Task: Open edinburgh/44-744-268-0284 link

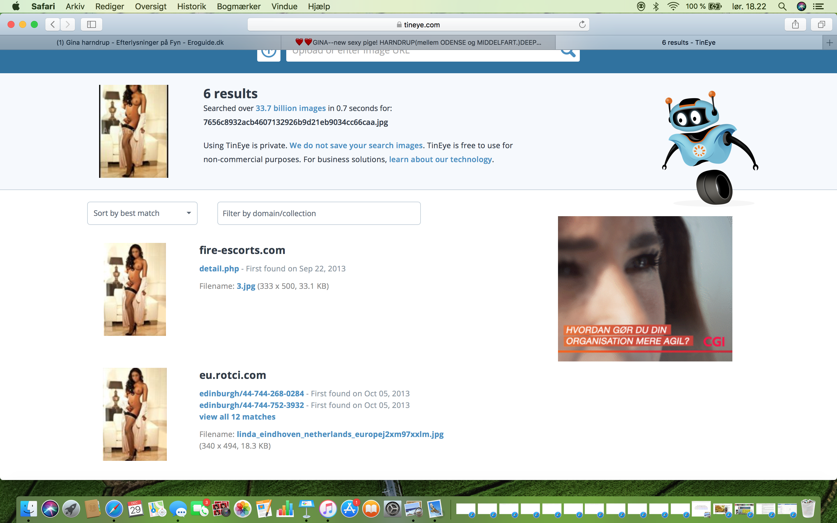Action: click(251, 394)
